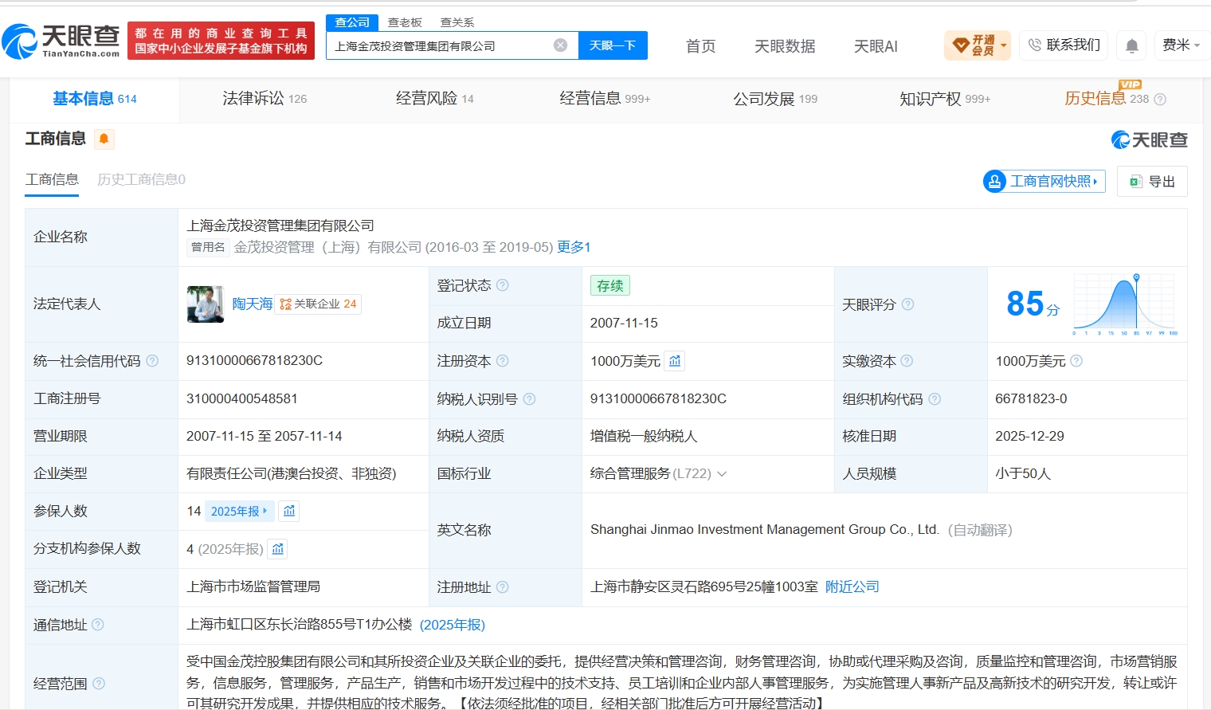Image resolution: width=1211 pixels, height=710 pixels.
Task: Click help icon next to 统一社会信用代码
Action: pos(152,361)
